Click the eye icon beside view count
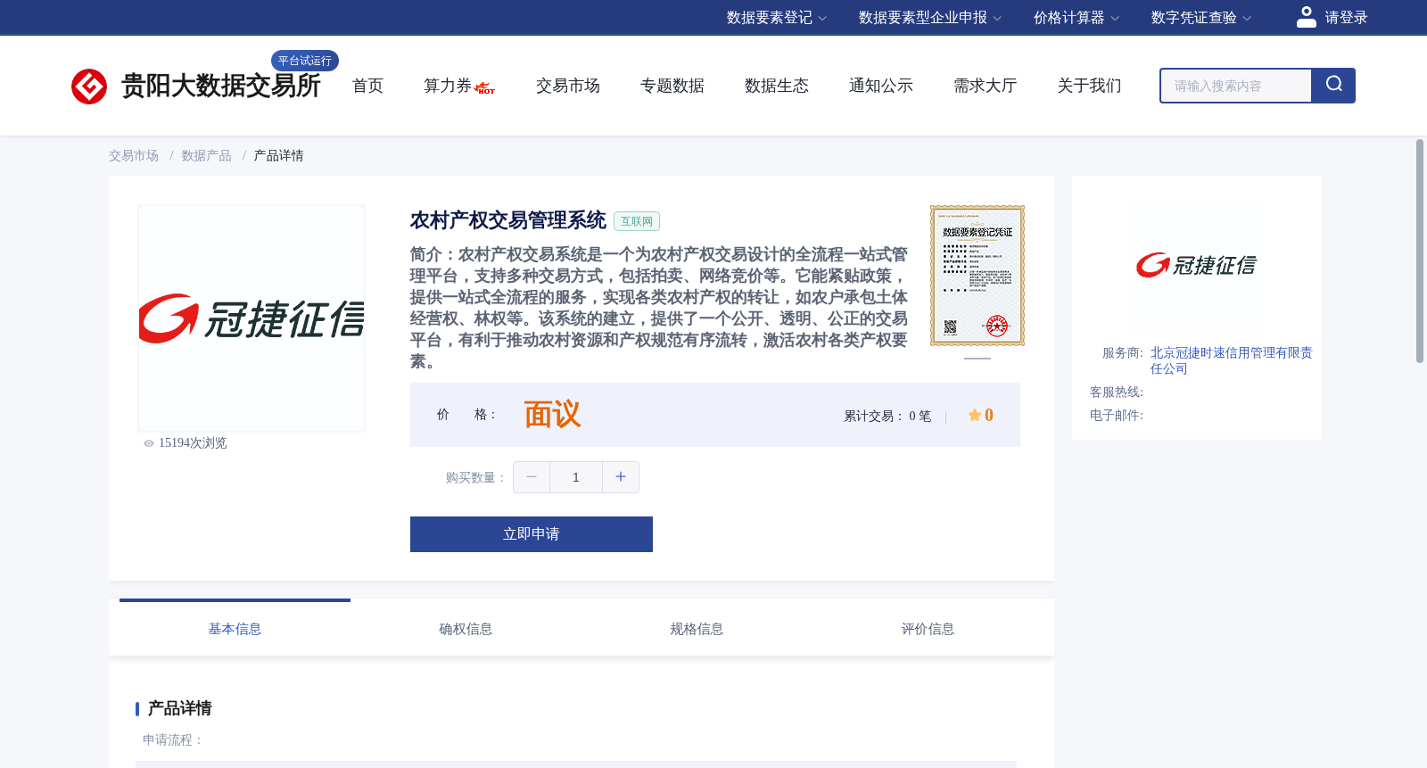Viewport: 1427px width, 768px height. click(149, 443)
